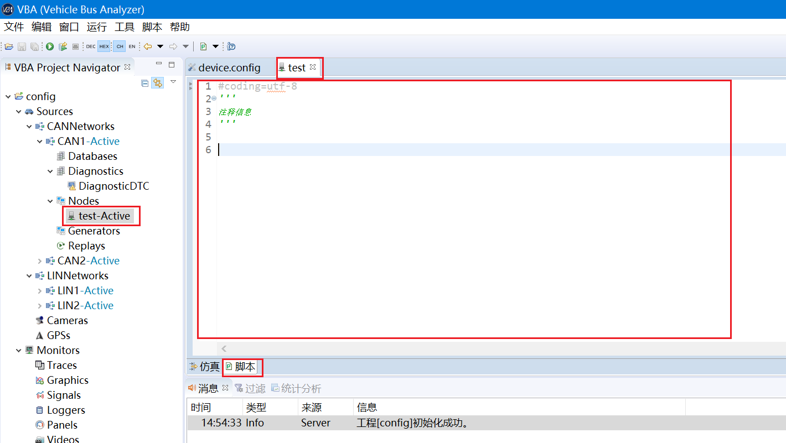
Task: Toggle DEC number display mode
Action: (90, 46)
